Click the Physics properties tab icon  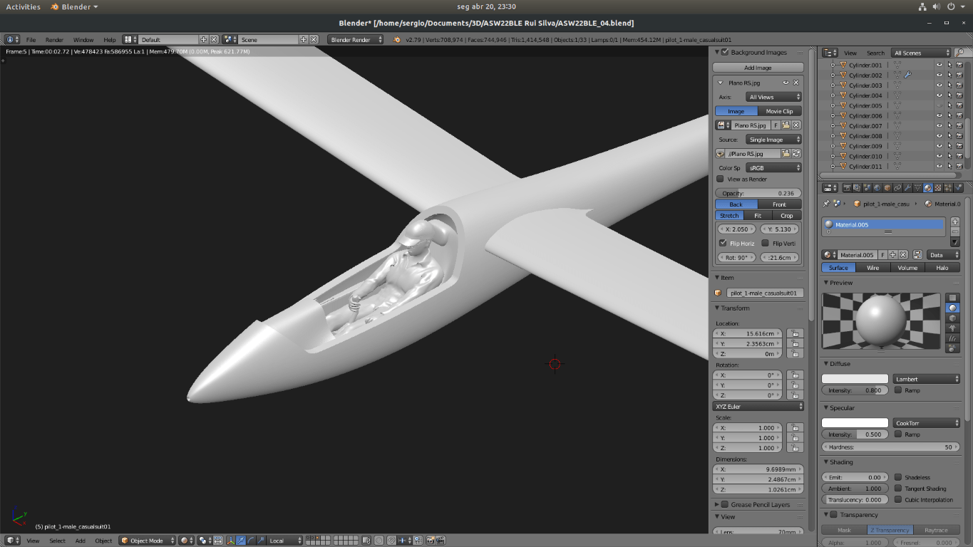pyautogui.click(x=957, y=188)
